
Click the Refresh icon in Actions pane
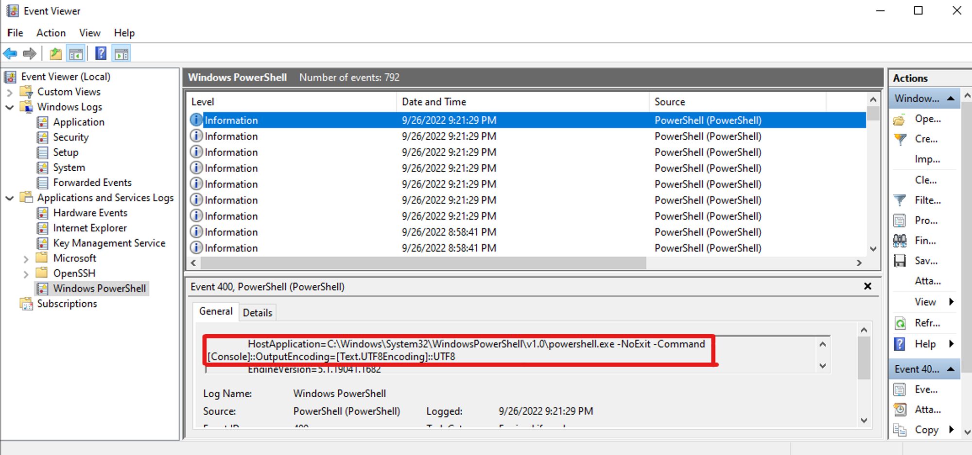[x=900, y=323]
